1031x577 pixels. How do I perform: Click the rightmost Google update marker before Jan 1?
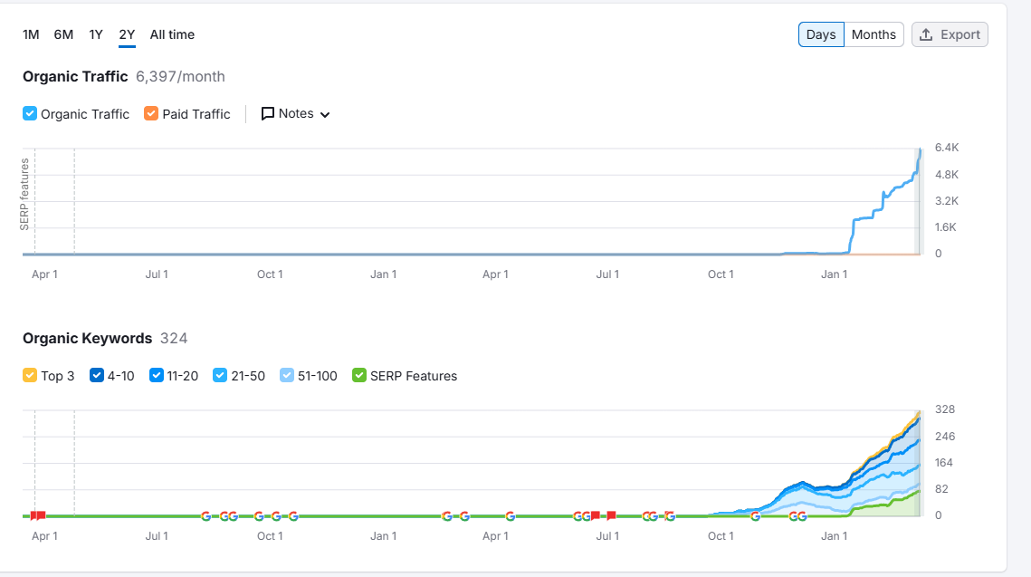(x=802, y=516)
